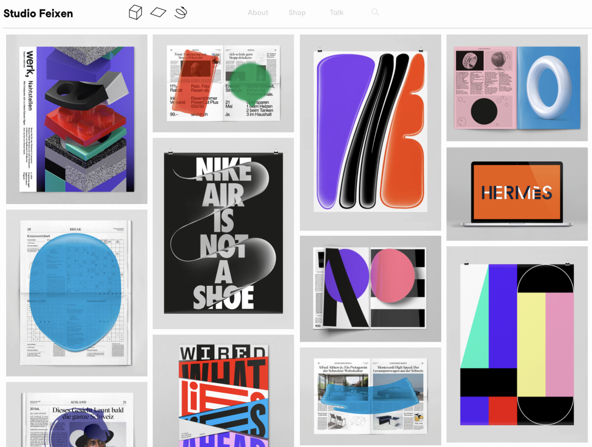Open the Wired What Lies Ahead cover
592x447 pixels.
click(223, 391)
